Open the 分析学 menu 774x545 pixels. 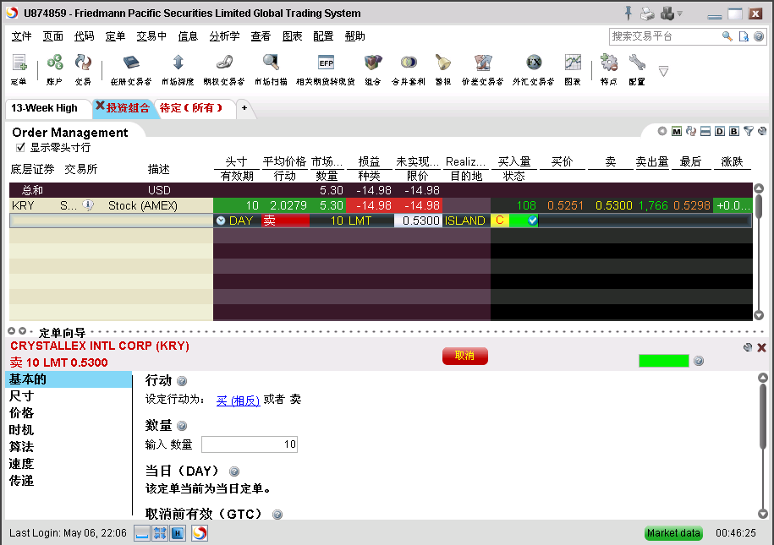(x=224, y=36)
